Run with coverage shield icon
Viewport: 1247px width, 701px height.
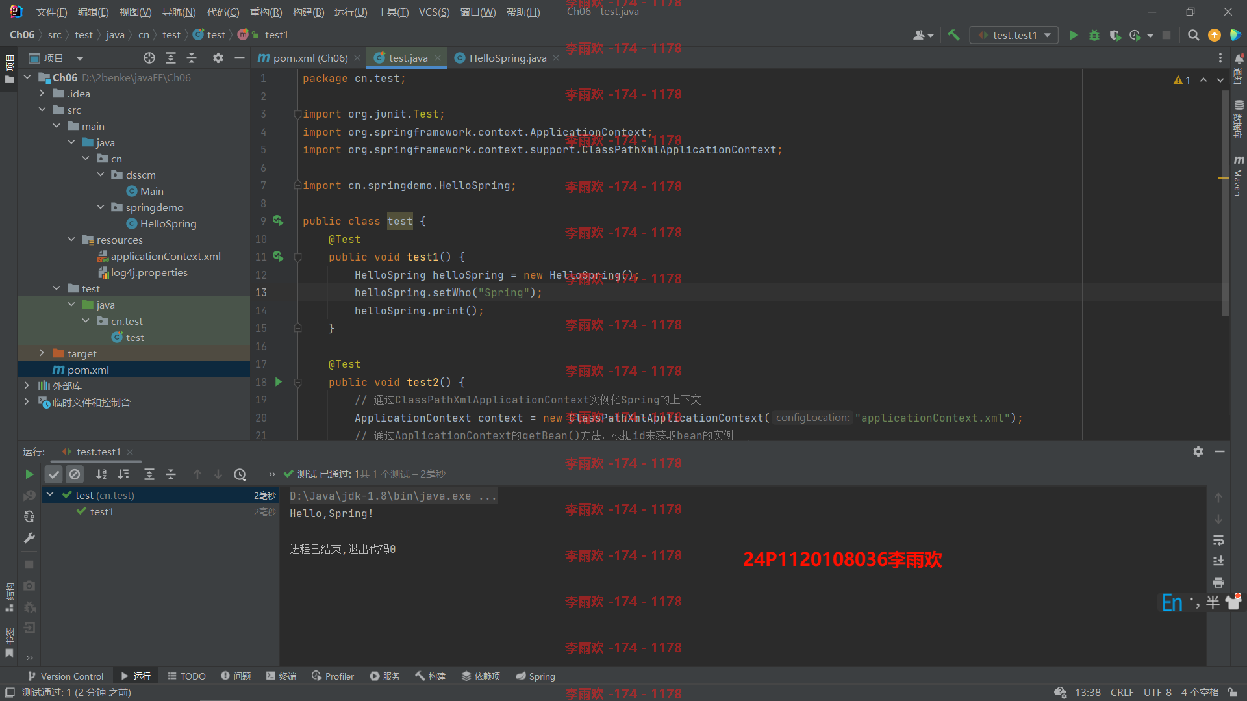click(x=1115, y=35)
